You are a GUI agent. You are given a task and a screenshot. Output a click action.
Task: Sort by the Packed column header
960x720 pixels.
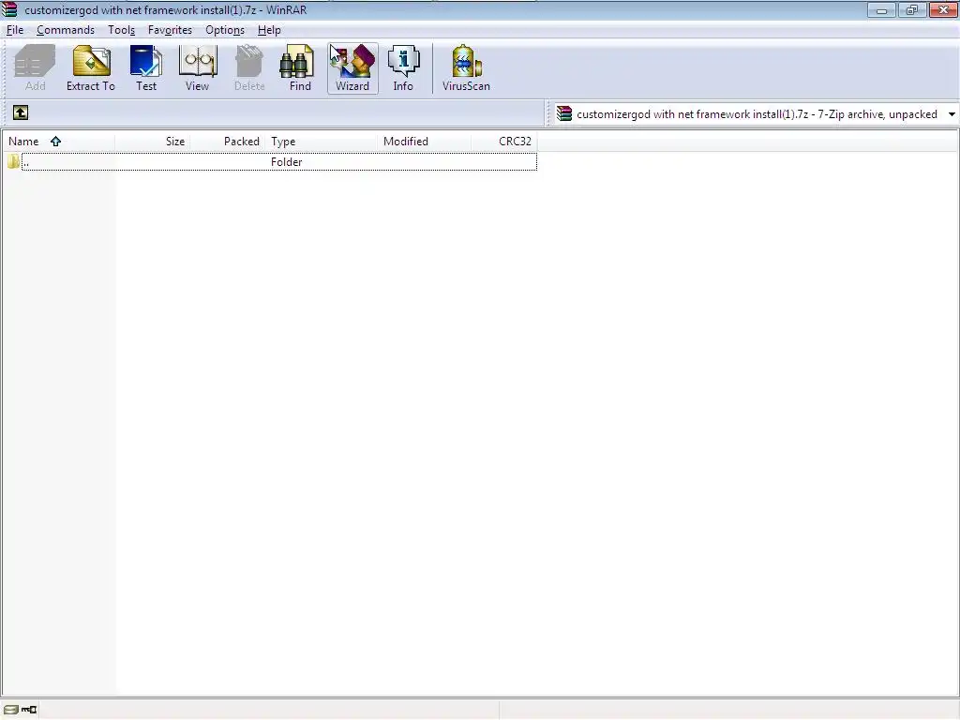[227, 142]
